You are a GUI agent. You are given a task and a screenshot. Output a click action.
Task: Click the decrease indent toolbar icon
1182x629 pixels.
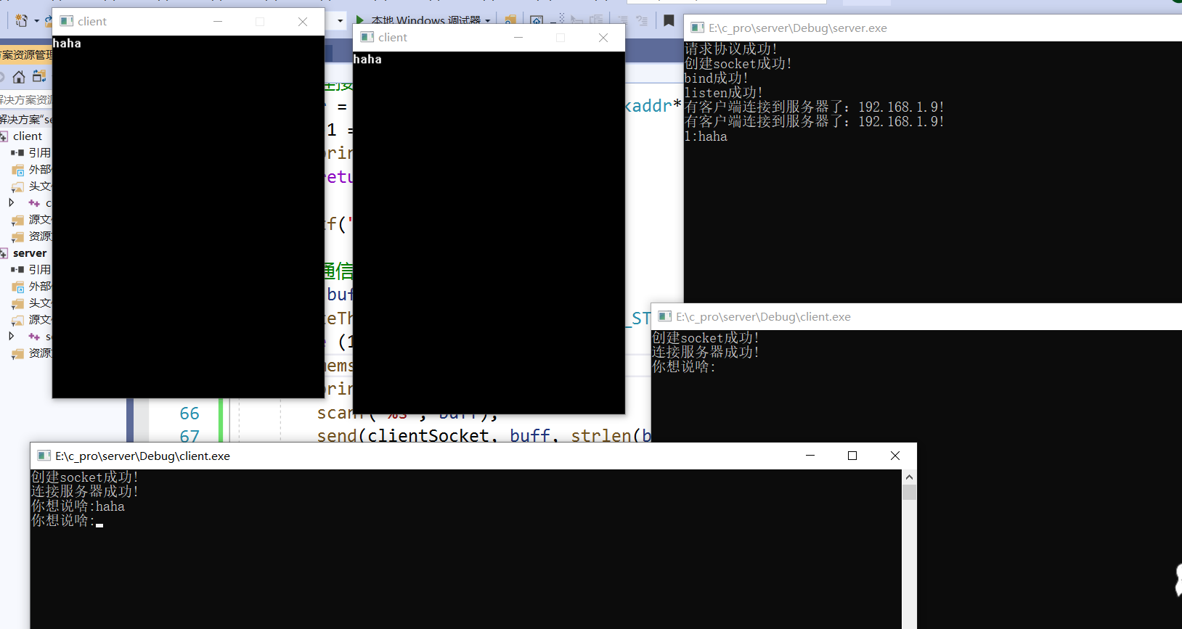point(623,21)
